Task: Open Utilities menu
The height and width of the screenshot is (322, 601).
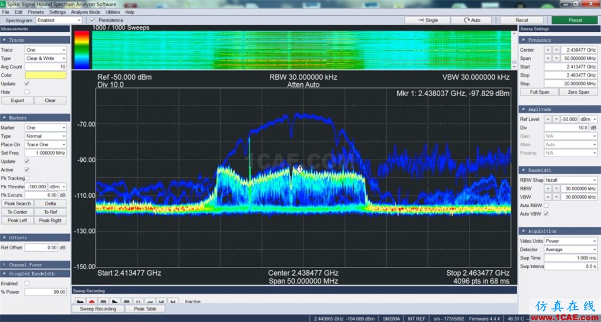Action: [x=113, y=12]
